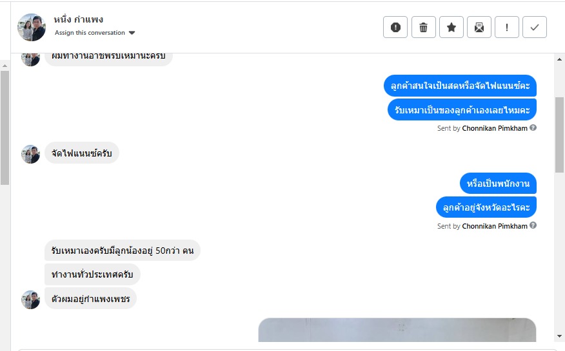
Task: Click avatar next to ตัวผมอยู่กำแพงเพชร message
Action: pyautogui.click(x=30, y=299)
